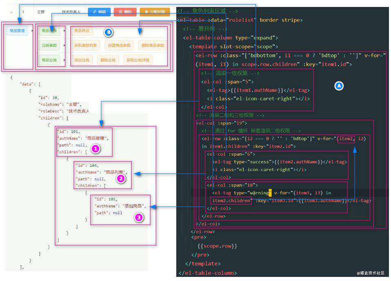Click the "data": [ JSON line

point(30,84)
